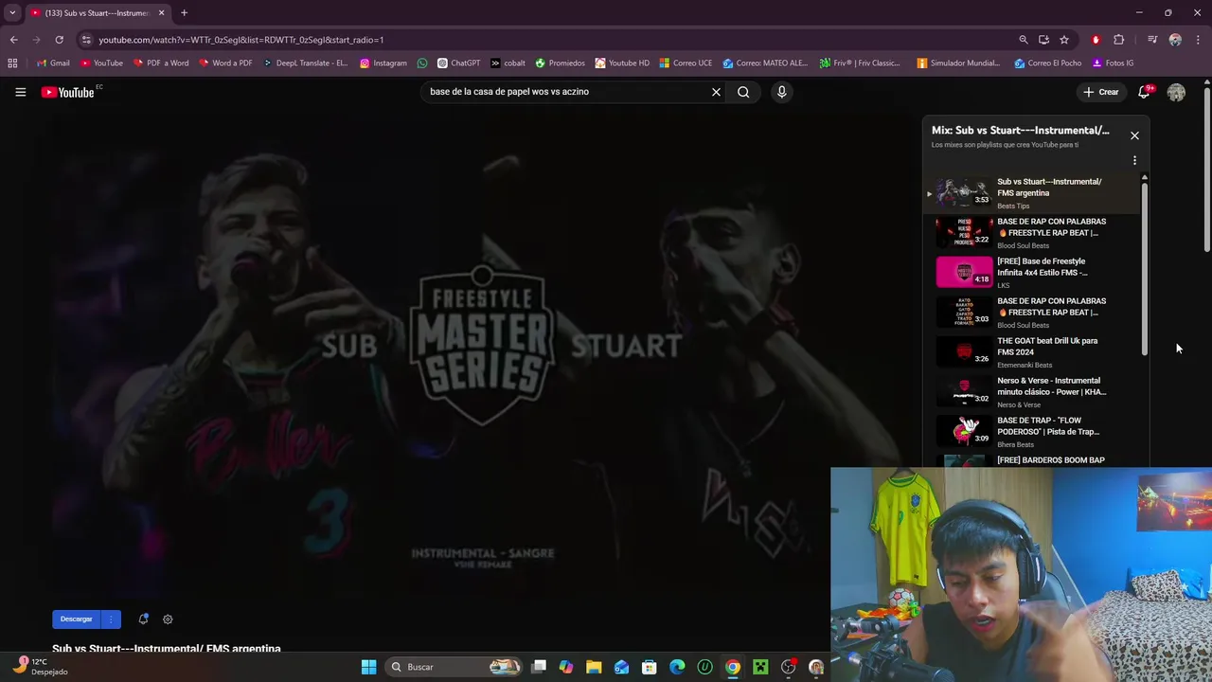Open Simulador Mundial bookmark
1212x682 pixels.
click(x=958, y=63)
